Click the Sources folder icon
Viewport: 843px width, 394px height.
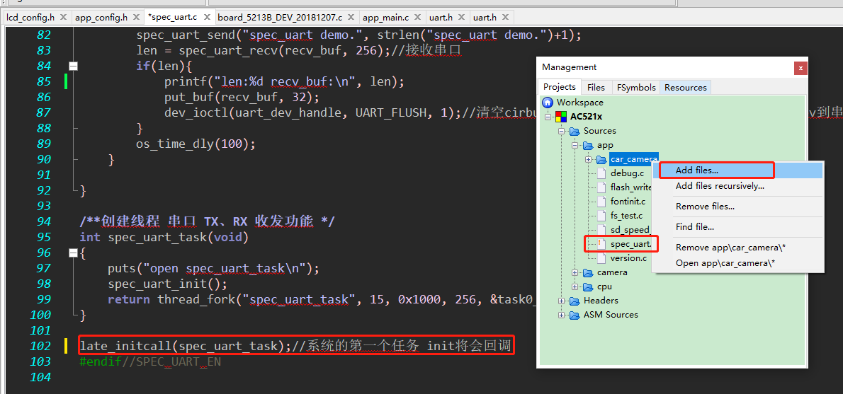(x=575, y=131)
